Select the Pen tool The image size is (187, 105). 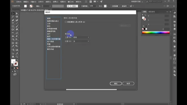coord(13,20)
